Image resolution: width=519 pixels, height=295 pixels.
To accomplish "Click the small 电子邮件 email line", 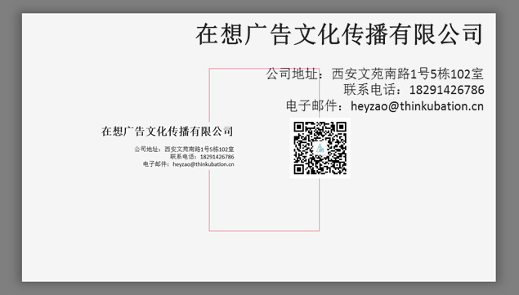I will (x=188, y=164).
